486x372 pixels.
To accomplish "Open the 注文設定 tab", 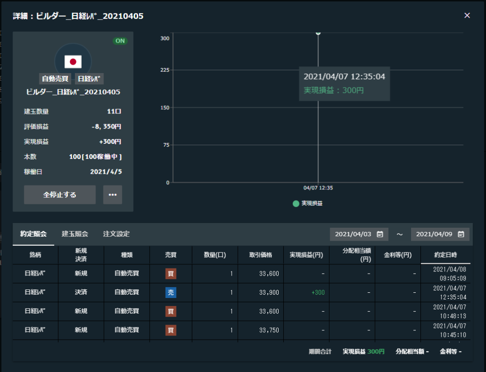I will (x=116, y=234).
